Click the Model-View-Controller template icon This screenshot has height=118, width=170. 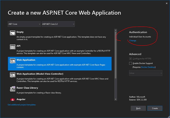coord(12,75)
